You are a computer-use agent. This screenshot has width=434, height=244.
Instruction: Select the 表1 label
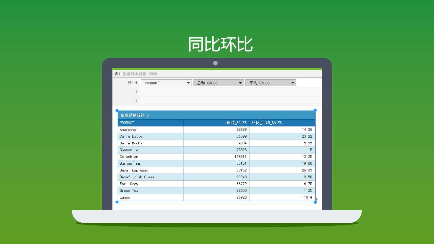(x=117, y=74)
